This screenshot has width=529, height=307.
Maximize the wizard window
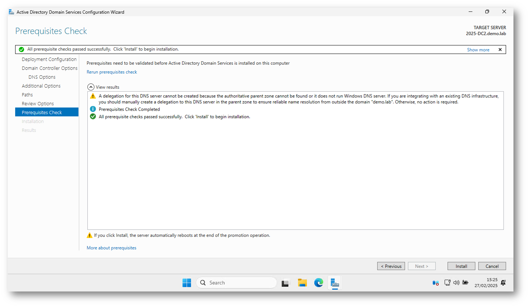click(x=487, y=12)
